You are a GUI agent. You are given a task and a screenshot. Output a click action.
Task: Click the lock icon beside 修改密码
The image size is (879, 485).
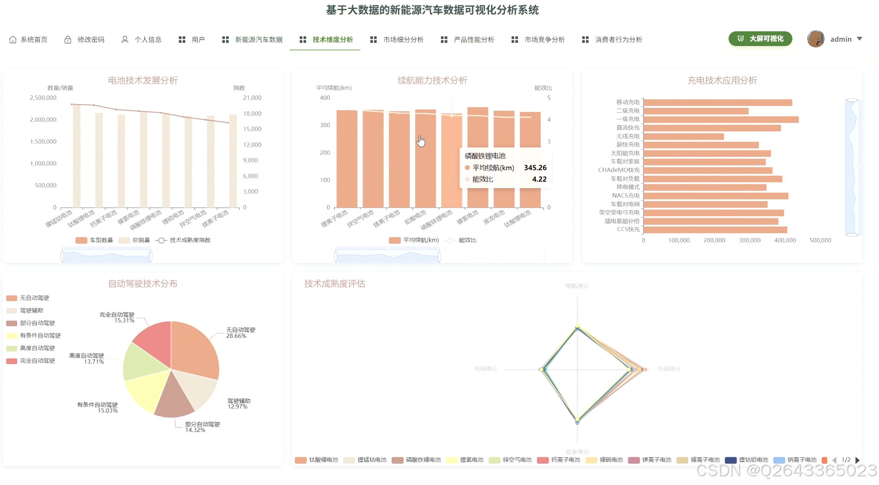tap(68, 40)
